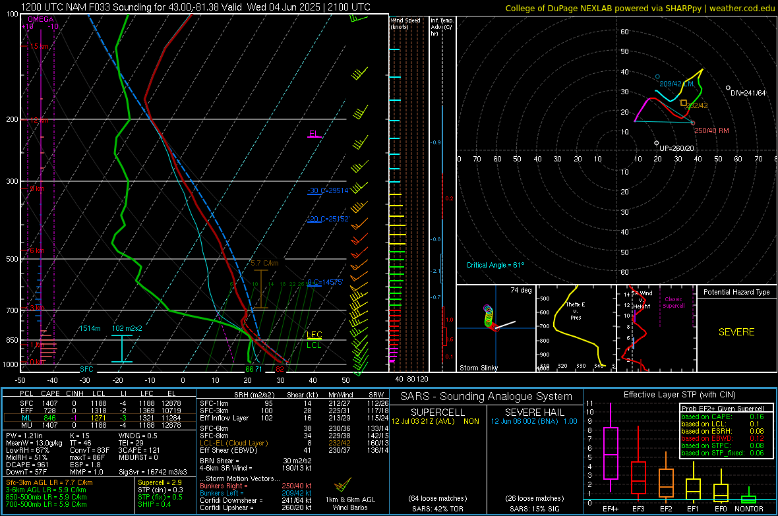Image resolution: width=778 pixels, height=516 pixels.
Task: Click the Eff Shear (EBWD) row
Action: pyautogui.click(x=294, y=451)
